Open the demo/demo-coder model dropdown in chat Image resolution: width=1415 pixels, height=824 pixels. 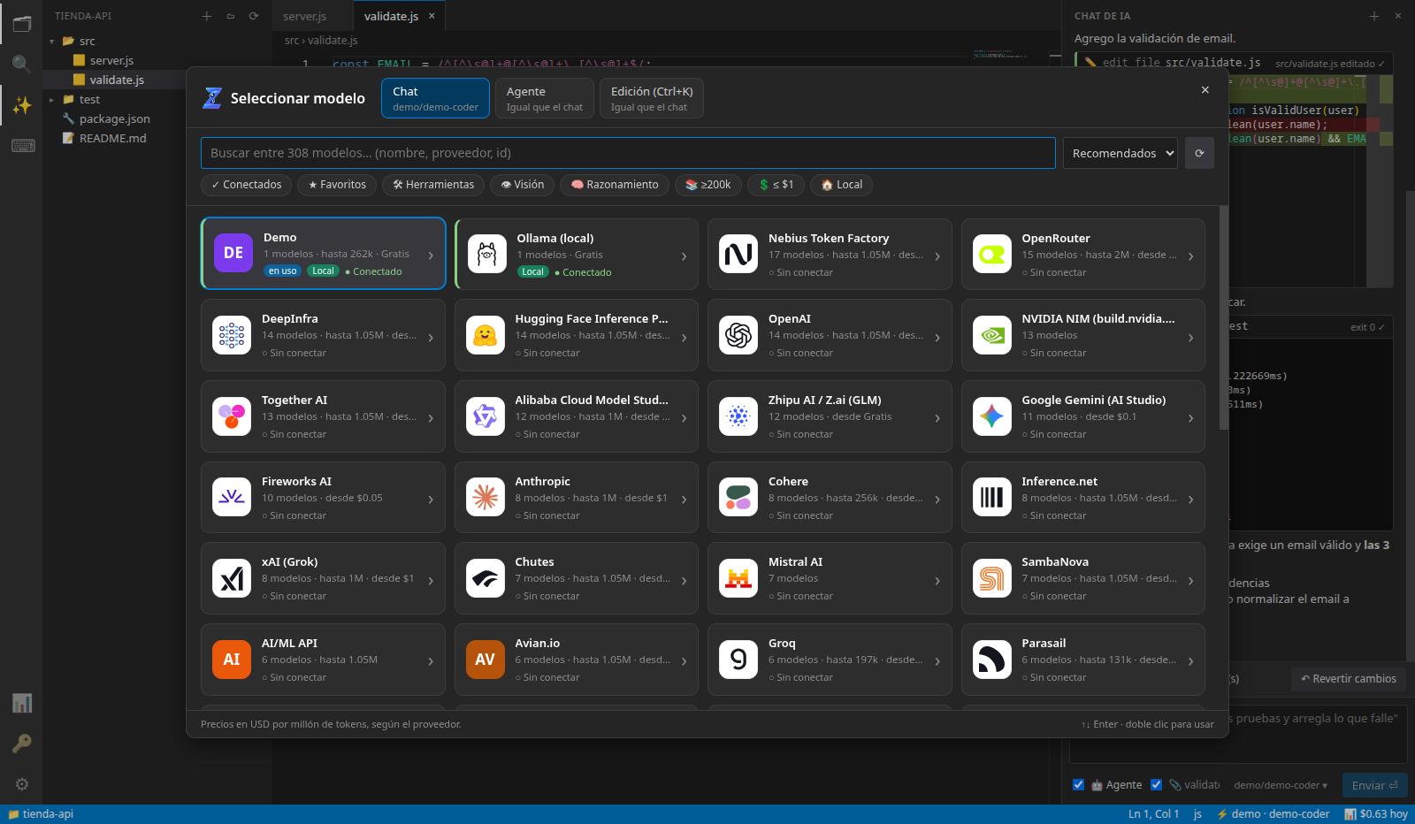[1281, 785]
